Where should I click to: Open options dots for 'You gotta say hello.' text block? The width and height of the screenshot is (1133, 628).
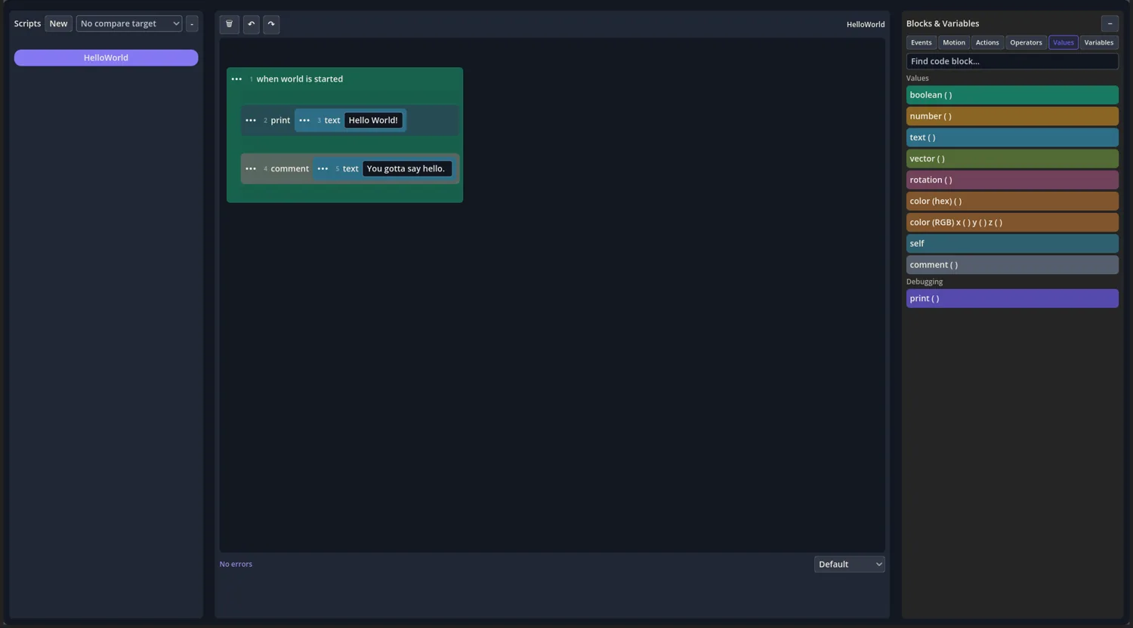pyautogui.click(x=323, y=169)
